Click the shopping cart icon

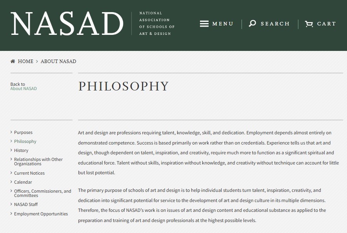309,24
